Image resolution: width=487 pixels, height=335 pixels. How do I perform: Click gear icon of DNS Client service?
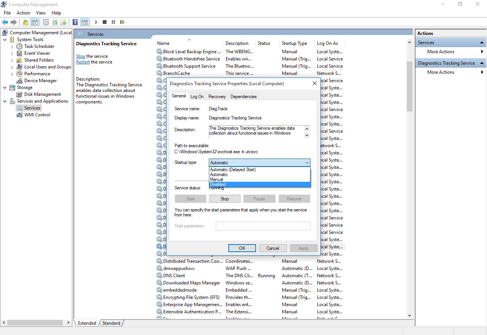(x=159, y=276)
